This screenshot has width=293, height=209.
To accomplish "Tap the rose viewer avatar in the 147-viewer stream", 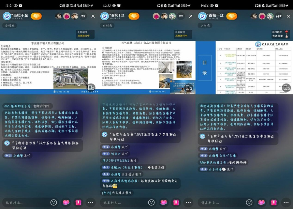I will 262,16.
